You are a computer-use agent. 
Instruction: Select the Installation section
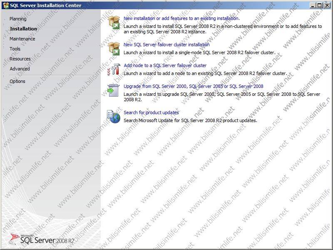click(23, 29)
